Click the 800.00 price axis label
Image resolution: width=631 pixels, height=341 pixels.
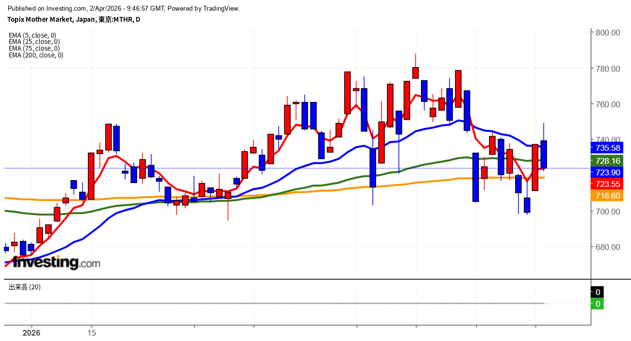click(x=608, y=33)
